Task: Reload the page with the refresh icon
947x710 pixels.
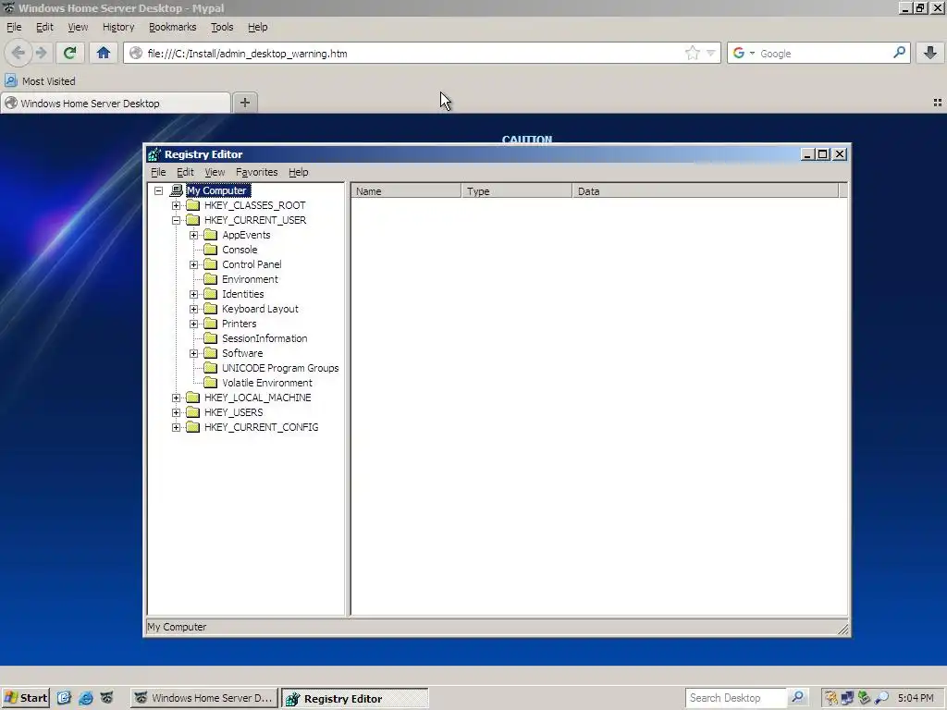Action: coord(69,53)
